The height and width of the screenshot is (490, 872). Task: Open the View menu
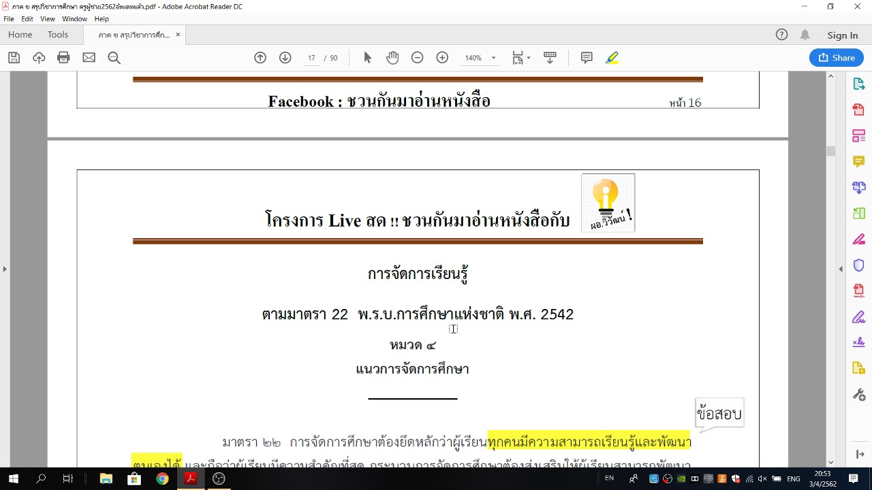[48, 19]
